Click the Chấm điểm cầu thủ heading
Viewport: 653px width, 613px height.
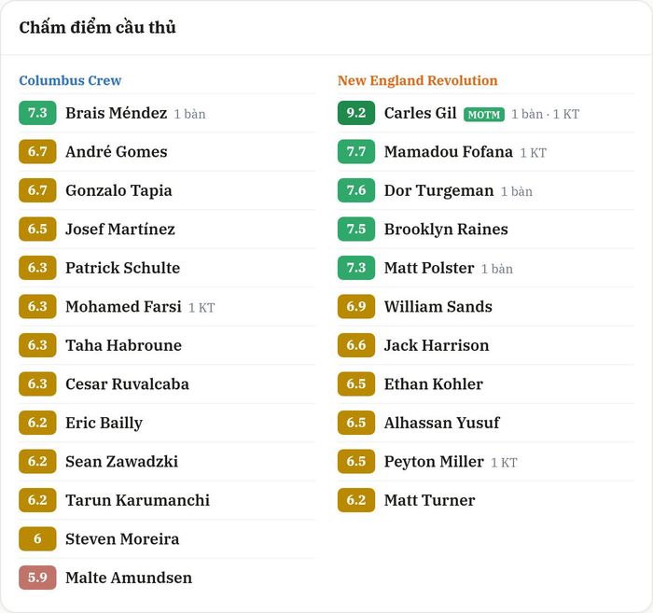97,27
